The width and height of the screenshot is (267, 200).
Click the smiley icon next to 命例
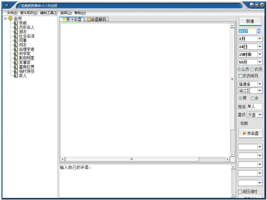[x=10, y=18]
